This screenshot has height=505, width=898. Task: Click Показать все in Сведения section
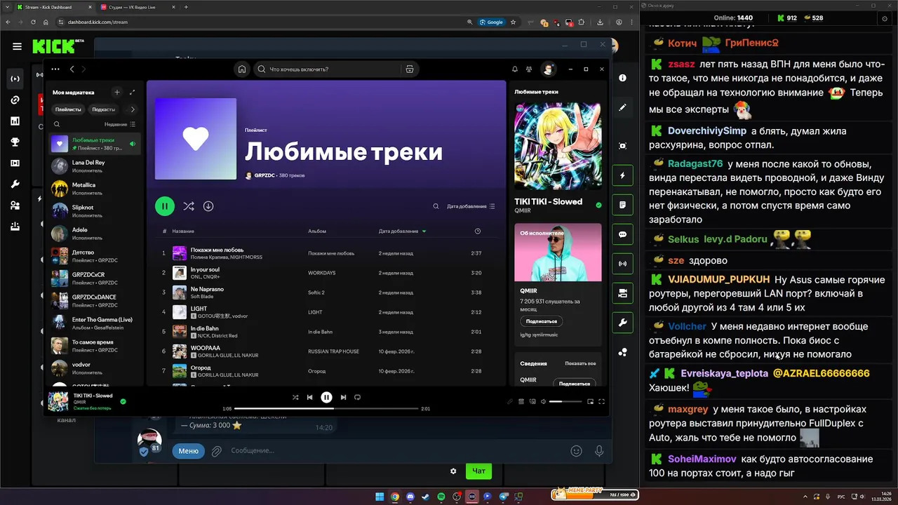pyautogui.click(x=580, y=363)
